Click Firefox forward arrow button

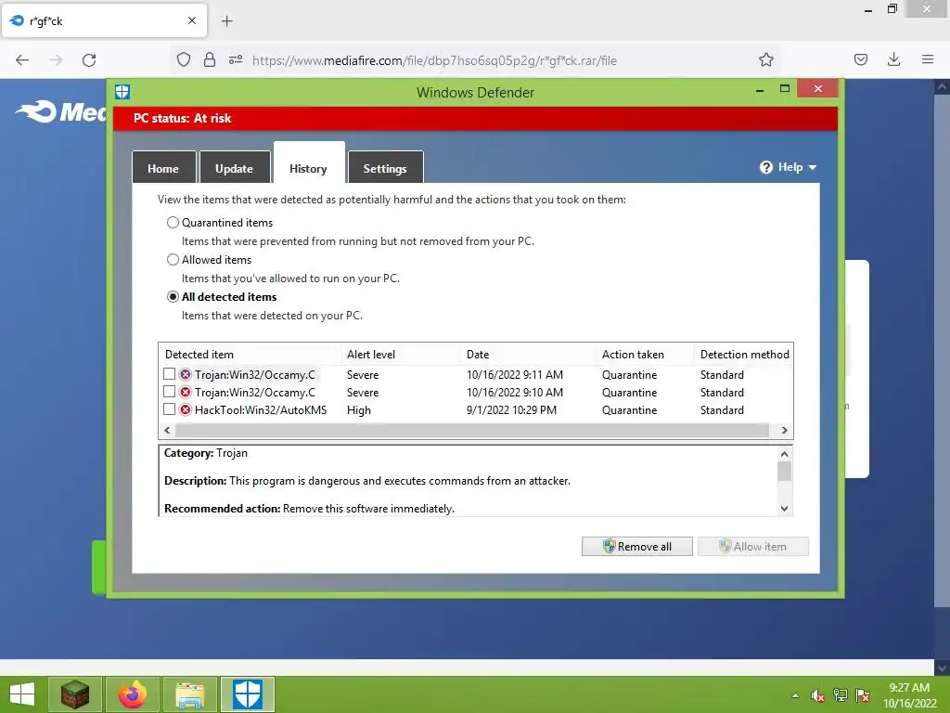56,60
